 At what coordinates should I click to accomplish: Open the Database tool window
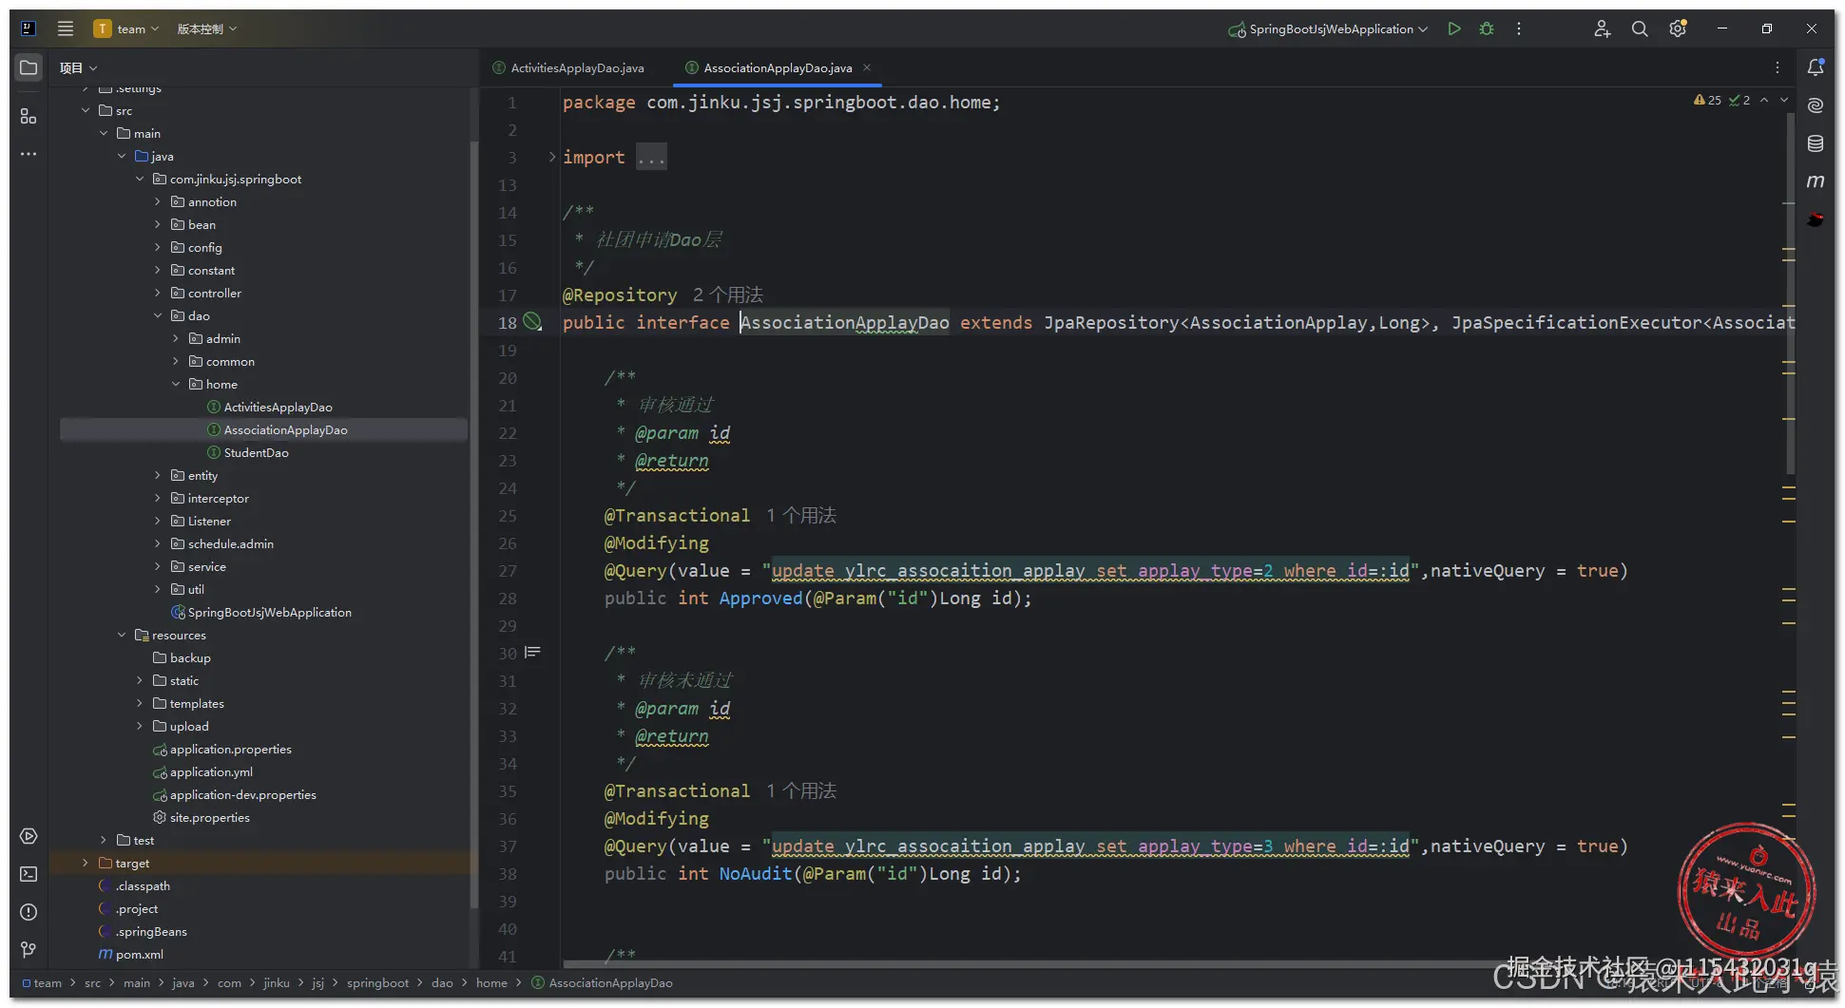[1816, 143]
